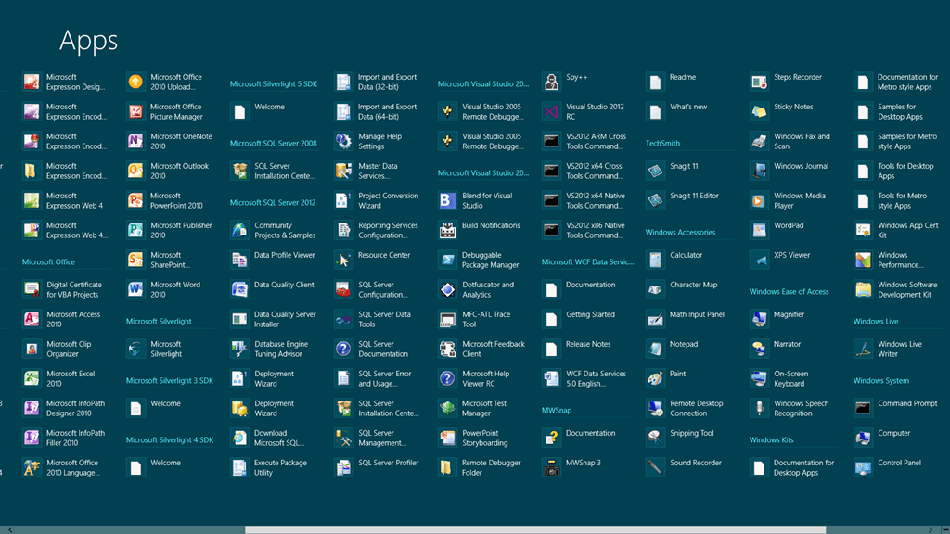Open Calculator app icon
Image resolution: width=950 pixels, height=534 pixels.
coord(655,260)
